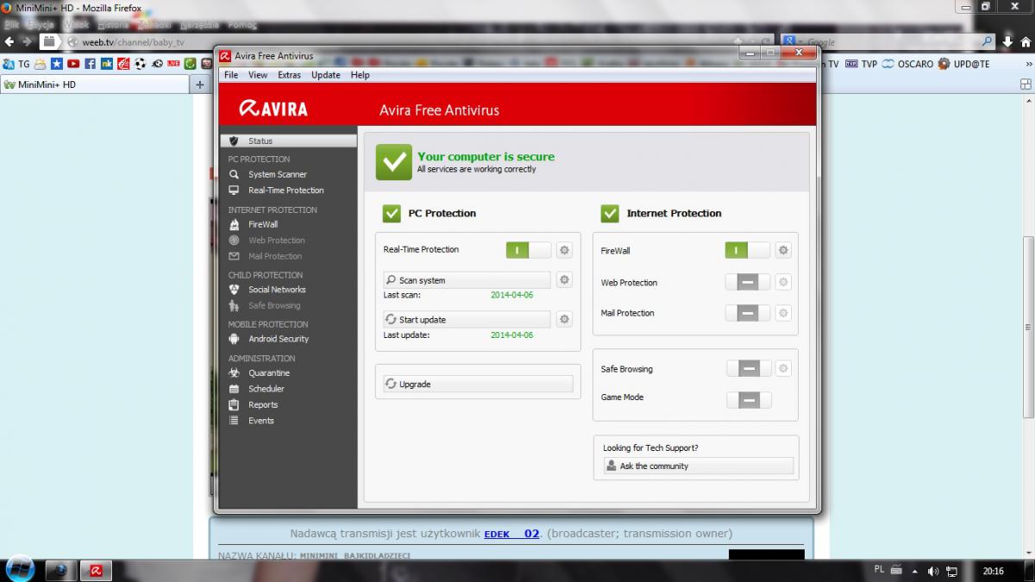Open Social Networks child protection
The height and width of the screenshot is (582, 1035).
point(277,290)
